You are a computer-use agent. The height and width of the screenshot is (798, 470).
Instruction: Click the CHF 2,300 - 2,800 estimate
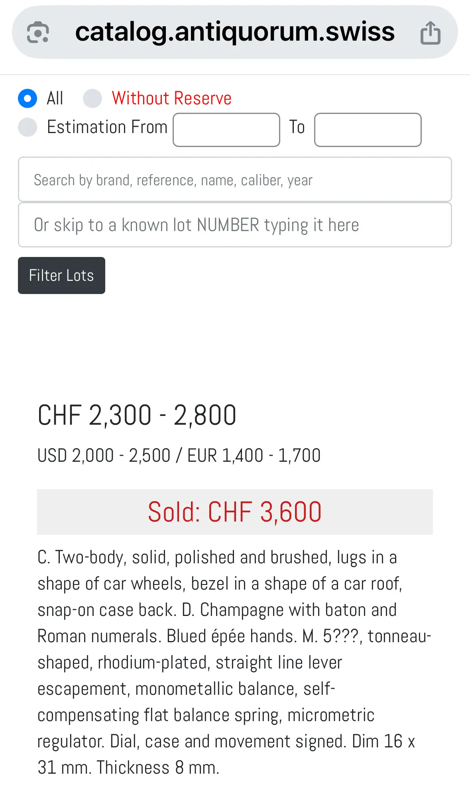(x=137, y=415)
